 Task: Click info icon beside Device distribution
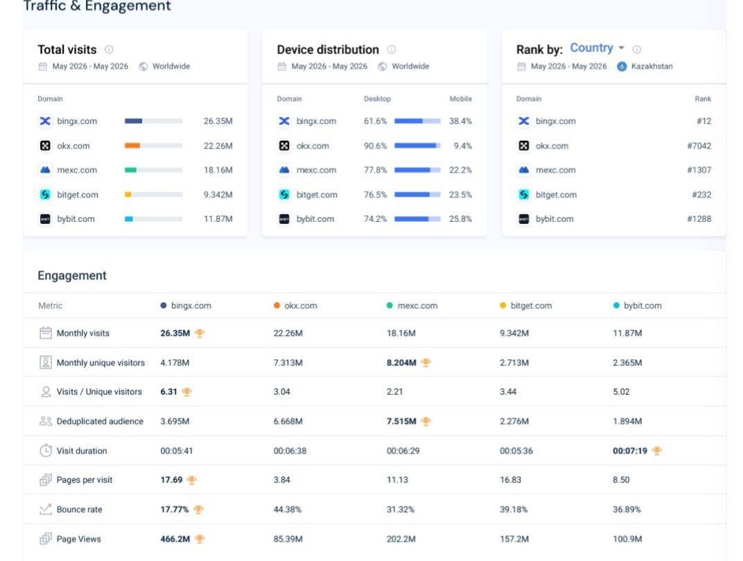(392, 49)
